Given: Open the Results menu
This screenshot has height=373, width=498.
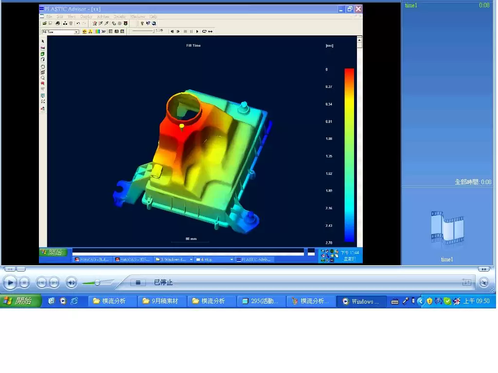Looking at the screenshot, I should [x=120, y=17].
